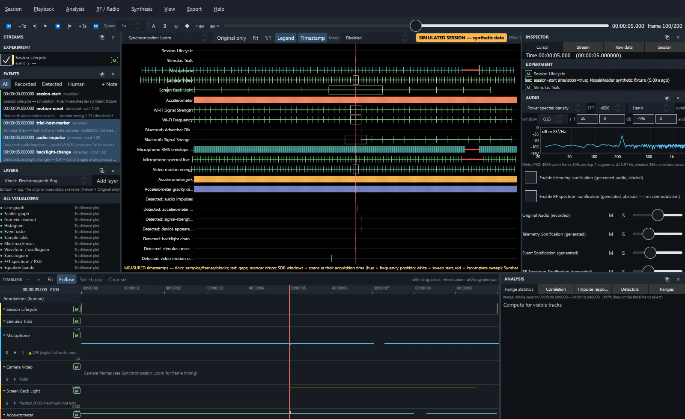The image size is (685, 419).
Task: Click the playback position slider handle
Action: pos(416,26)
